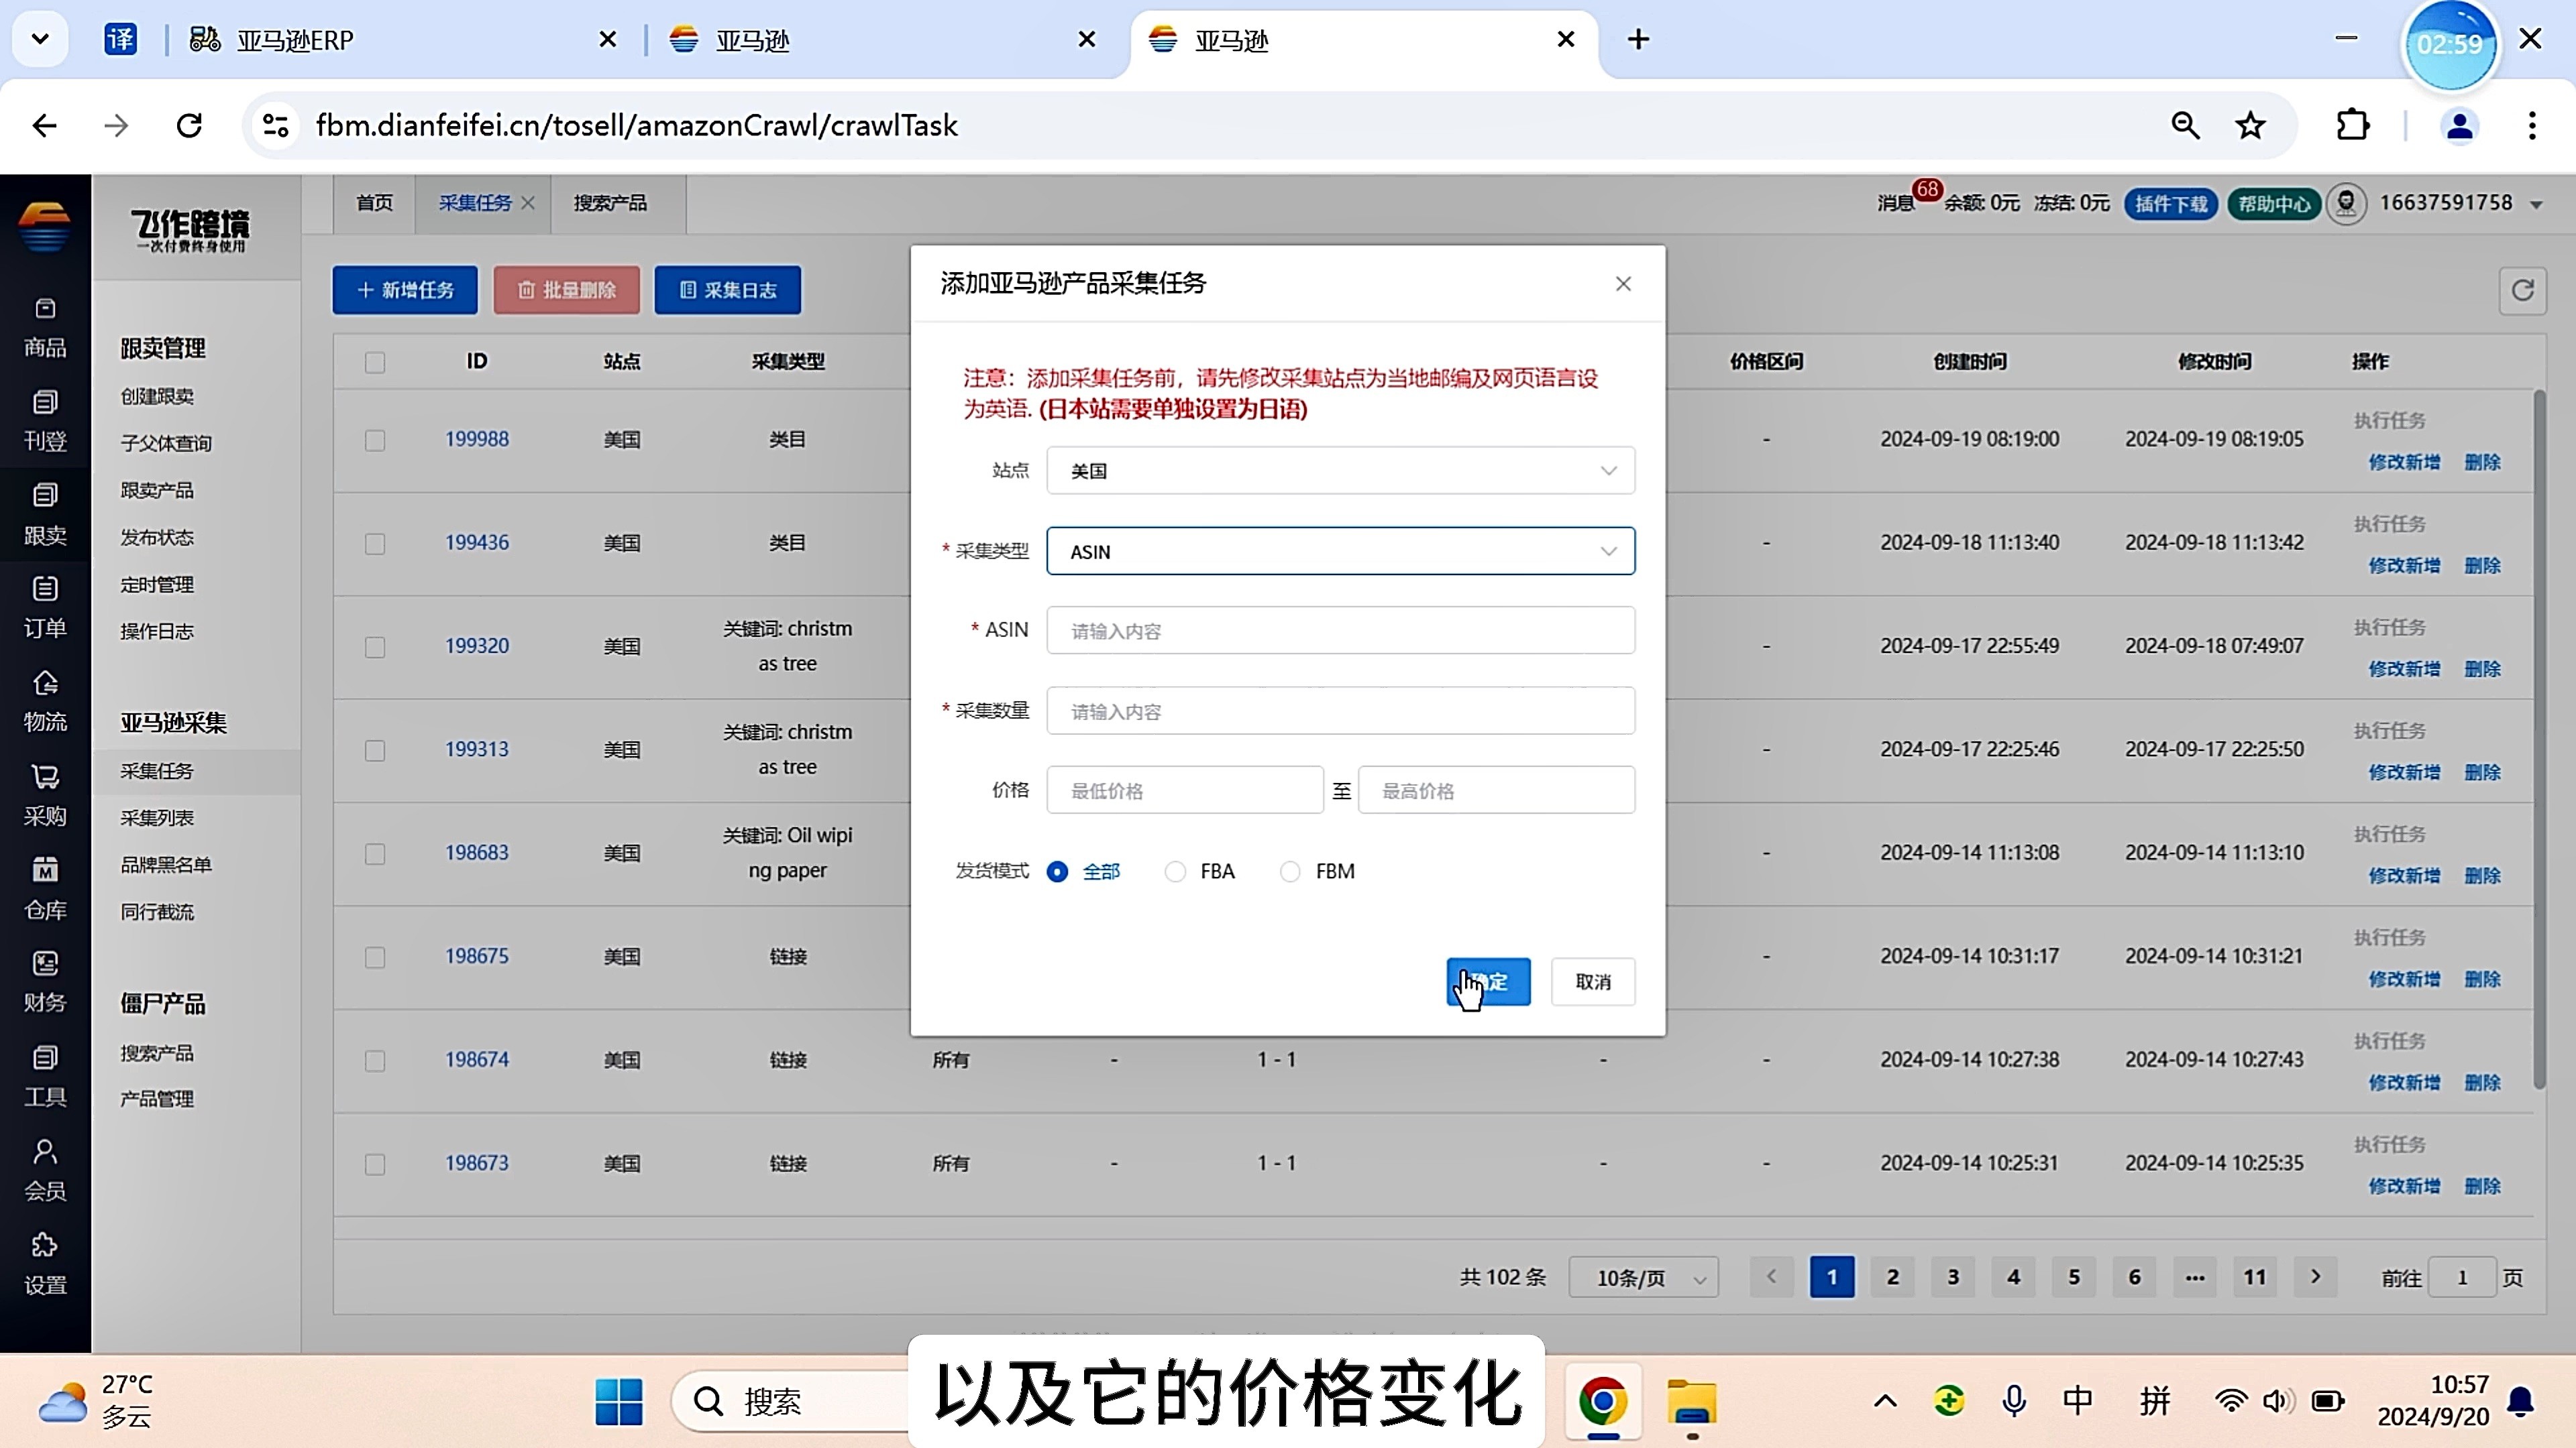Open 采集列表 in the side menu

point(157,817)
